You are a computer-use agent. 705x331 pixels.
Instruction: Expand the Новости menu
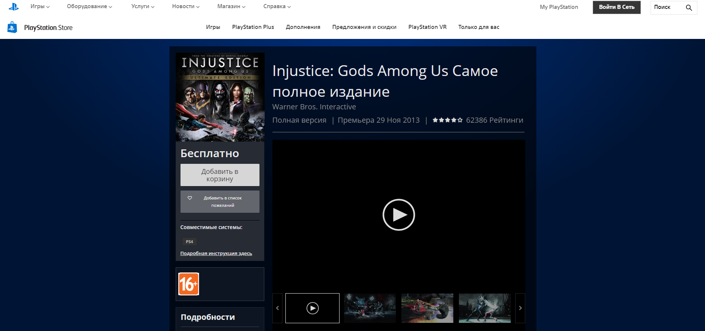(x=186, y=6)
